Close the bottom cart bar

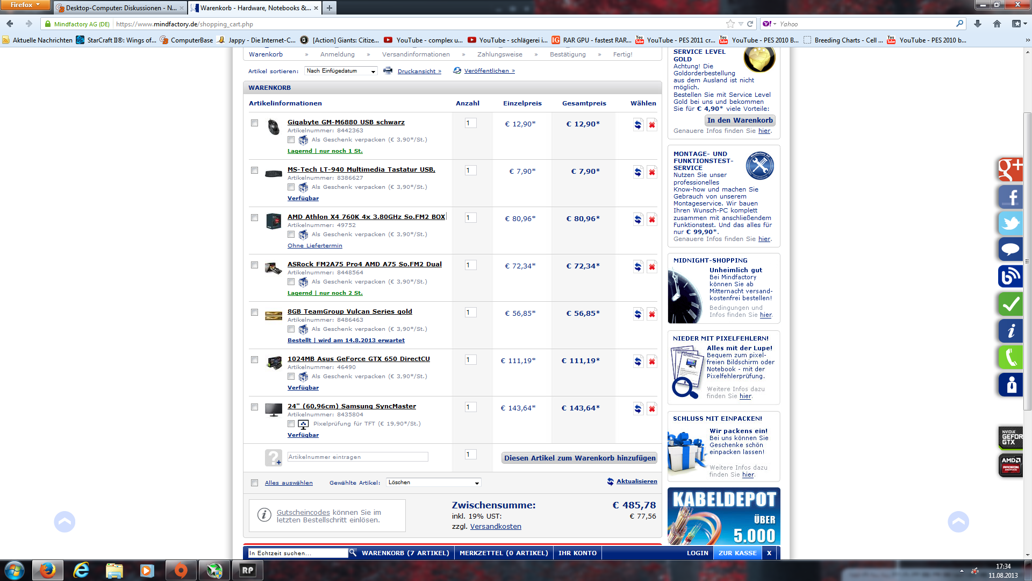769,553
